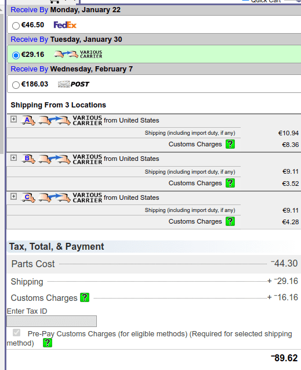Select the €186.03 Post shipping option
Viewport: 301px width, 370px height.
pos(16,85)
